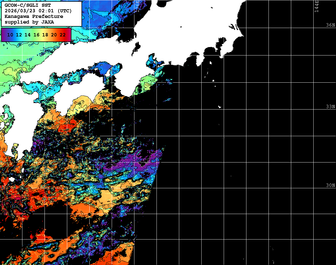Pick the 22 value on the color legend

pos(63,35)
